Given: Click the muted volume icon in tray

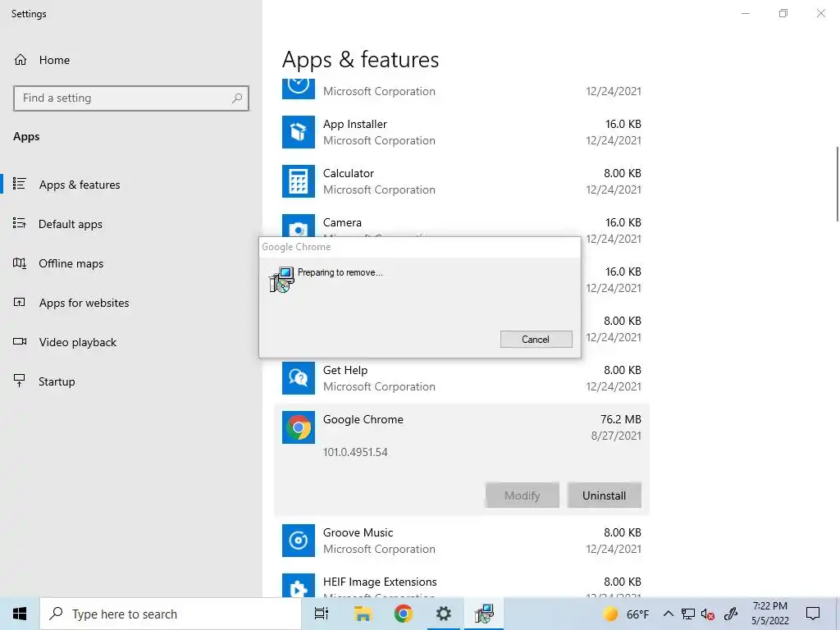Looking at the screenshot, I should [708, 614].
